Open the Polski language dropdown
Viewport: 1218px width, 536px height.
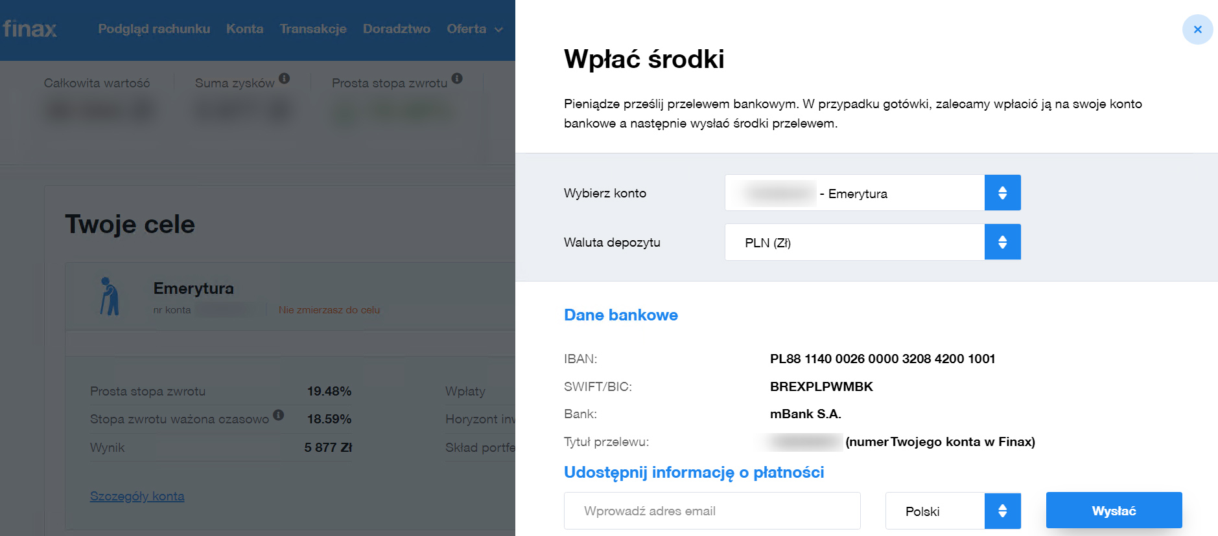tap(953, 511)
